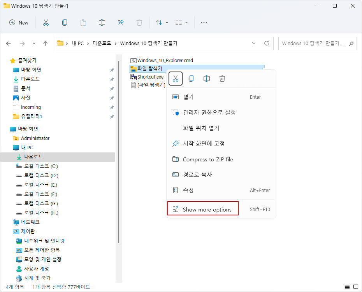362x292 pixels.
Task: Switch to large thumbnails view in the status bar
Action: (x=356, y=287)
